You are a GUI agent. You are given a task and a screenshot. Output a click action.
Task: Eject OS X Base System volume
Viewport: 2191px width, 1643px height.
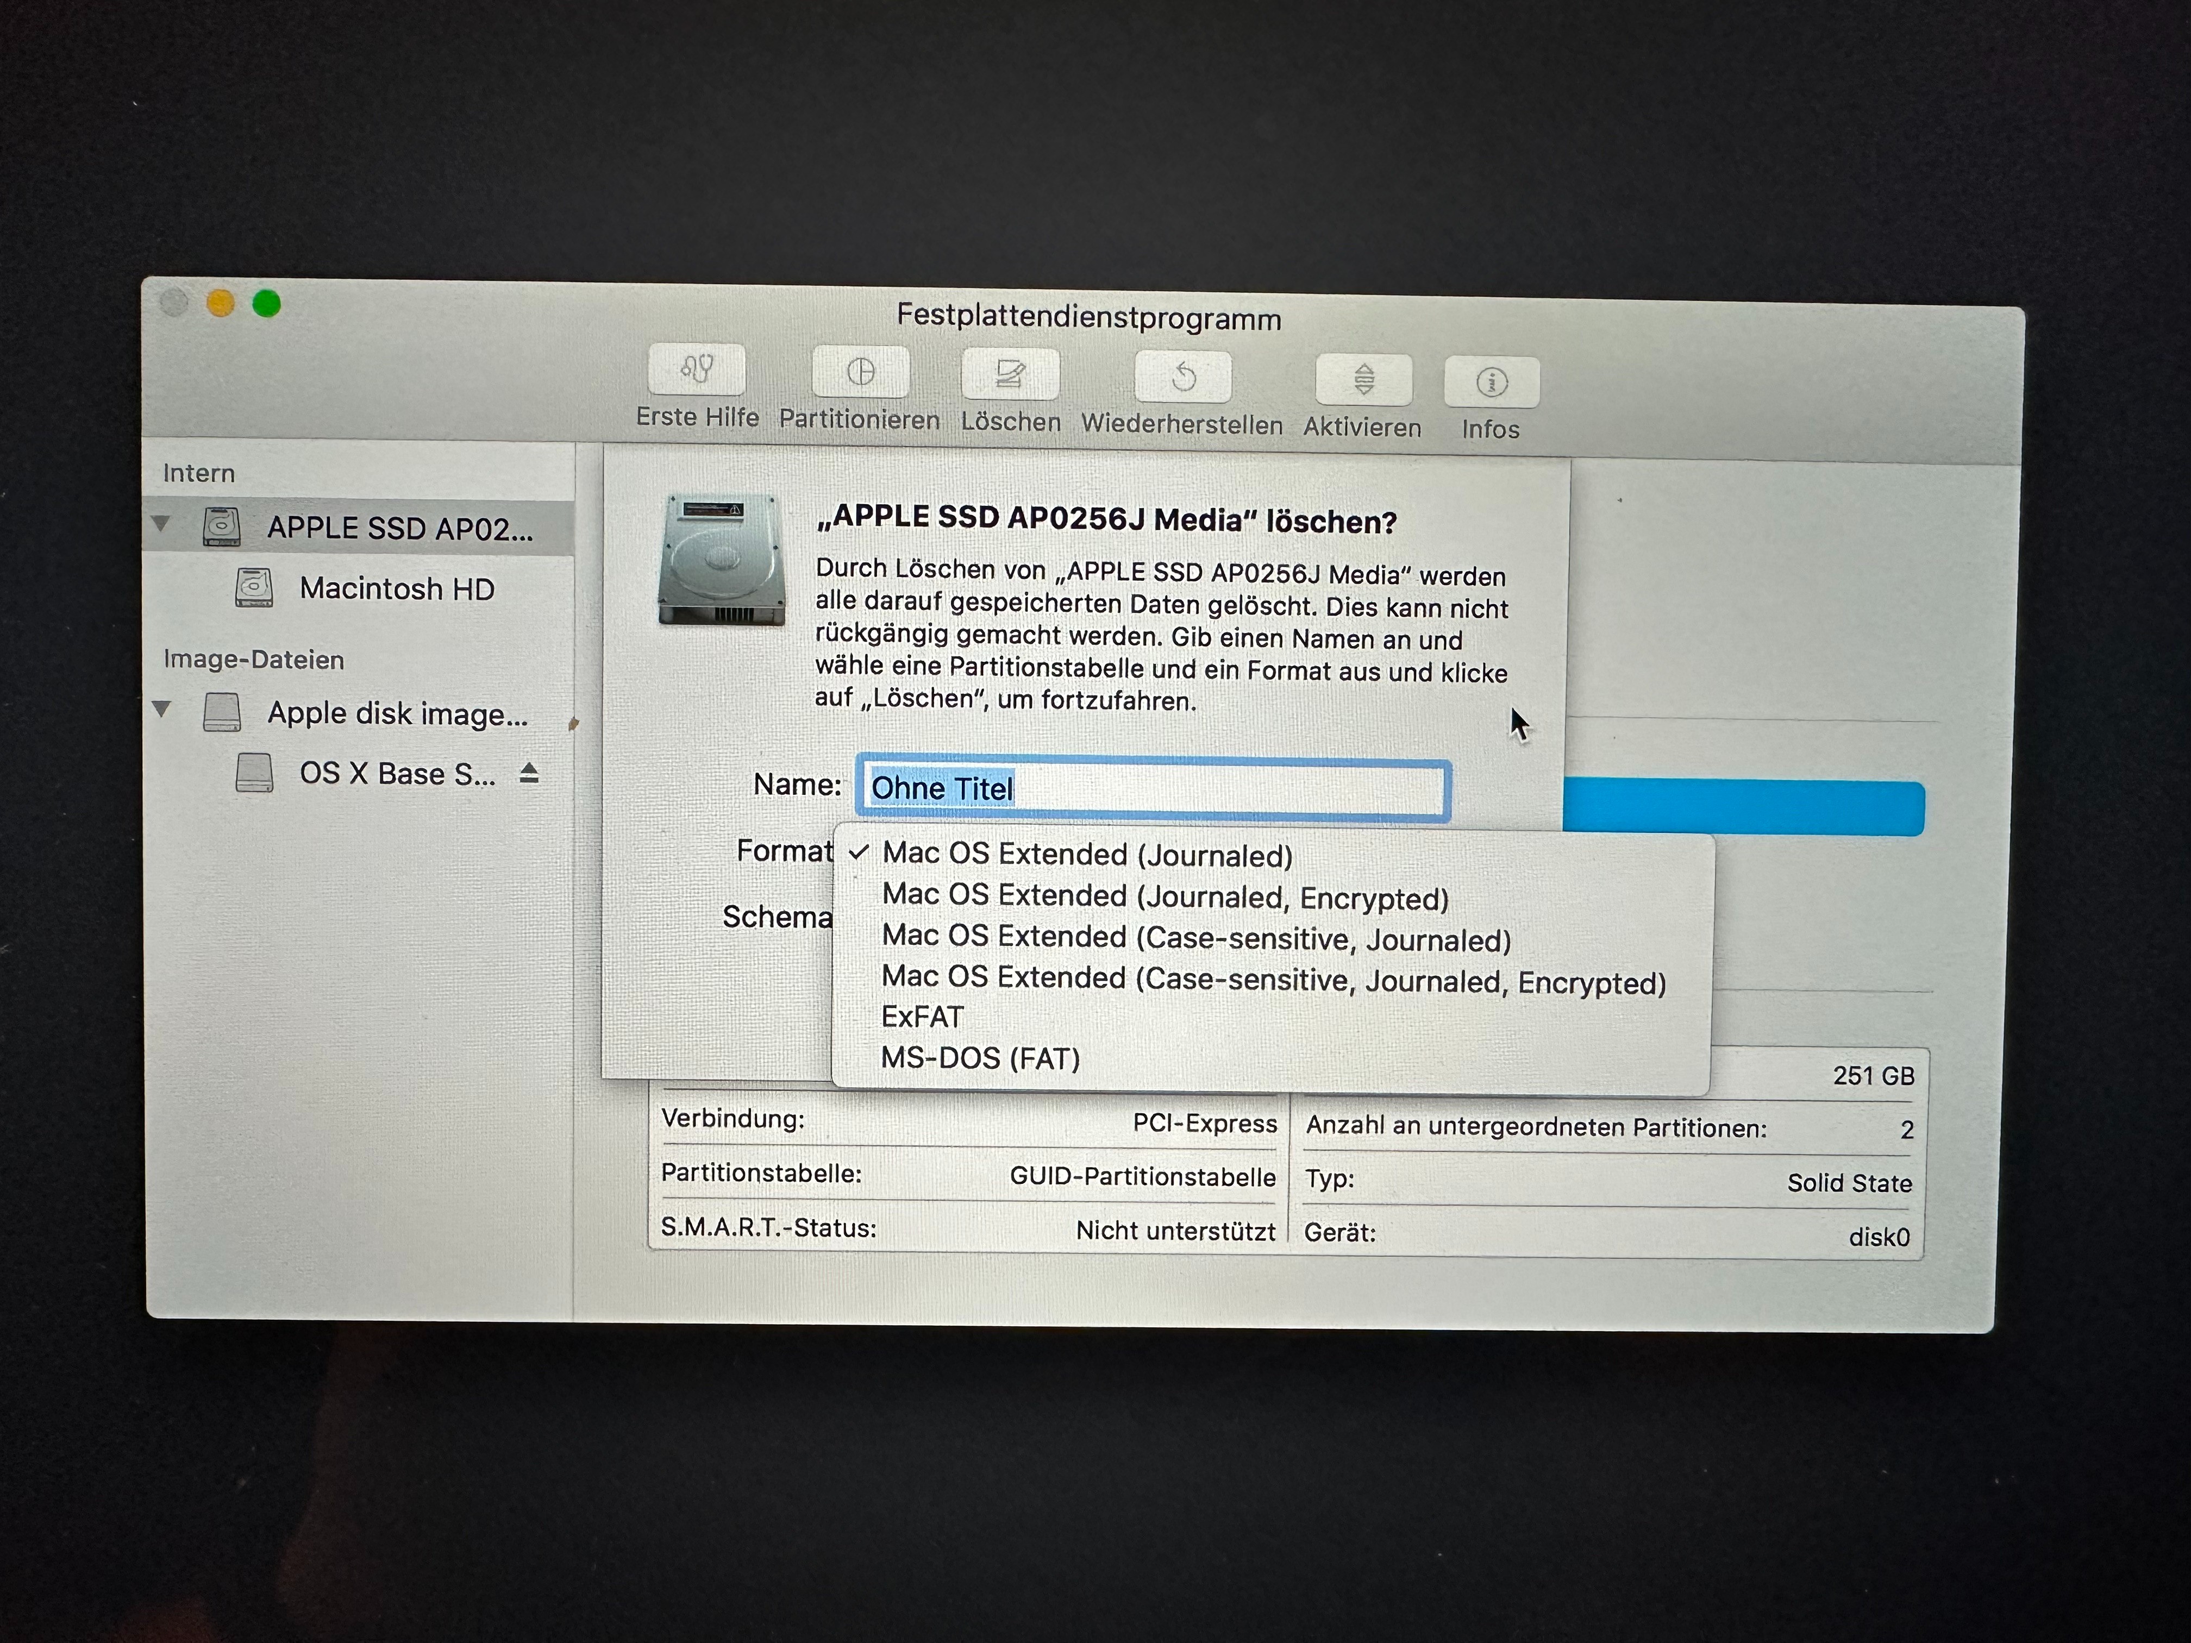pos(529,774)
